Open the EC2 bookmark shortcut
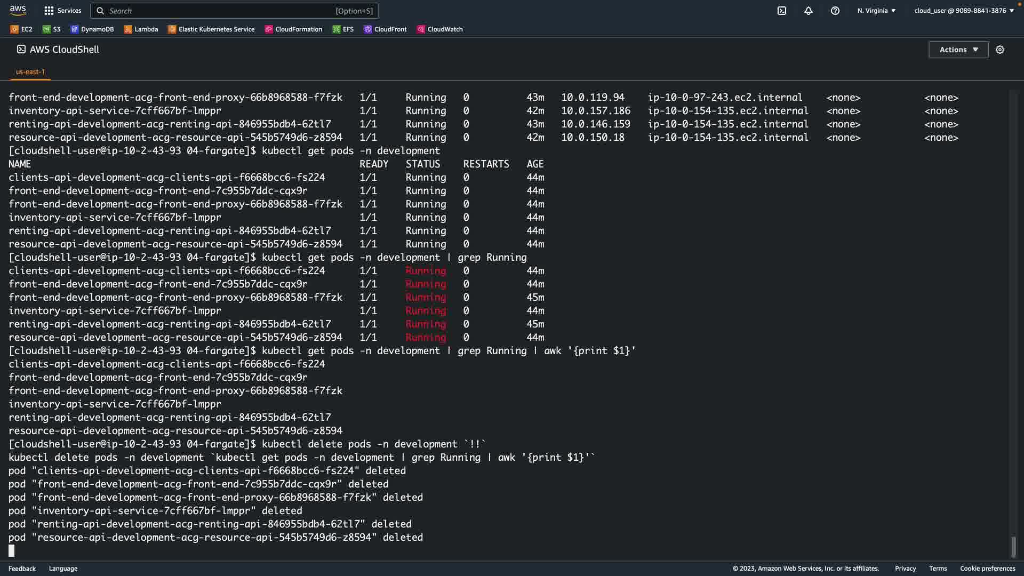1024x576 pixels. [21, 29]
